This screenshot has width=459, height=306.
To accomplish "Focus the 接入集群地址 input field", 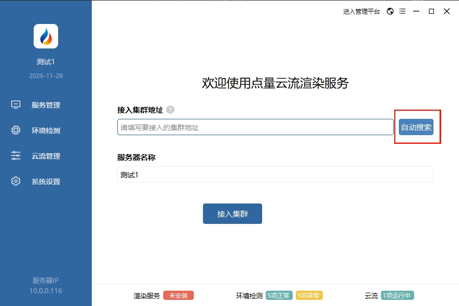I will [255, 127].
